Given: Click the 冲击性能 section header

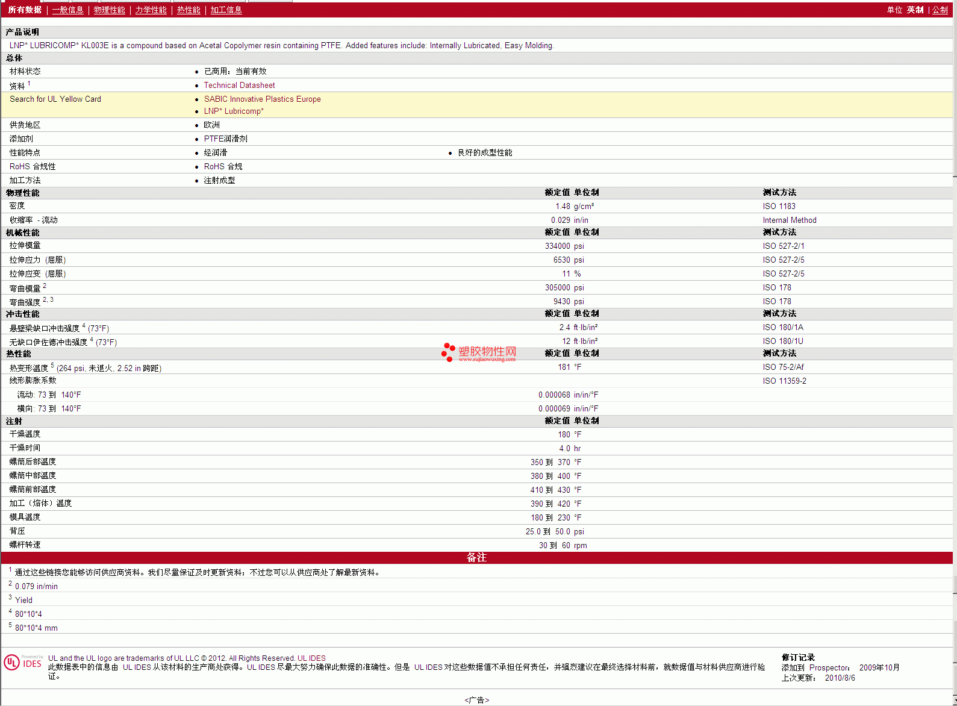Looking at the screenshot, I should (22, 314).
